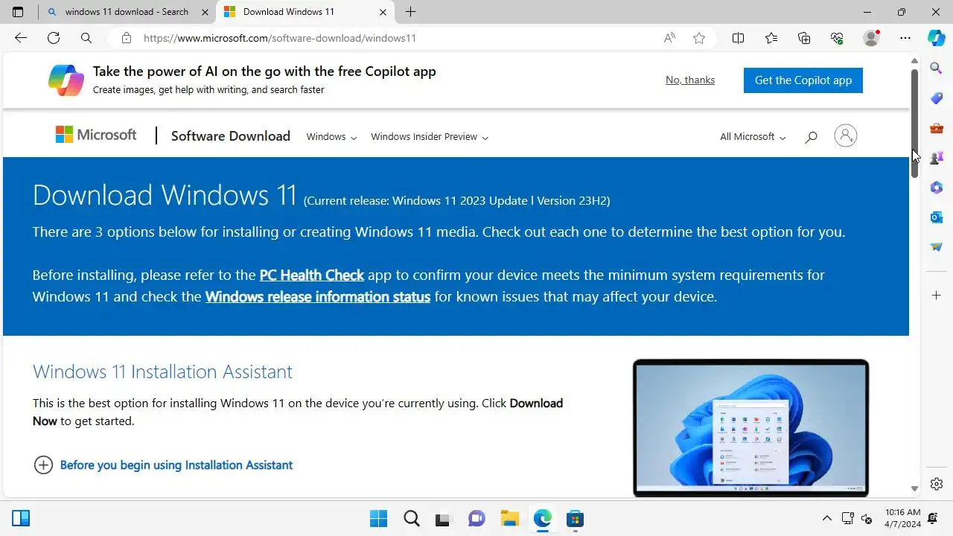
Task: Open the PC Health Check link
Action: 312,275
